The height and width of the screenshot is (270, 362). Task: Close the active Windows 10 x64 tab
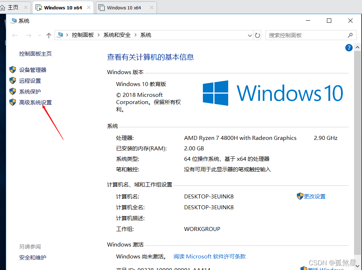tap(89, 8)
